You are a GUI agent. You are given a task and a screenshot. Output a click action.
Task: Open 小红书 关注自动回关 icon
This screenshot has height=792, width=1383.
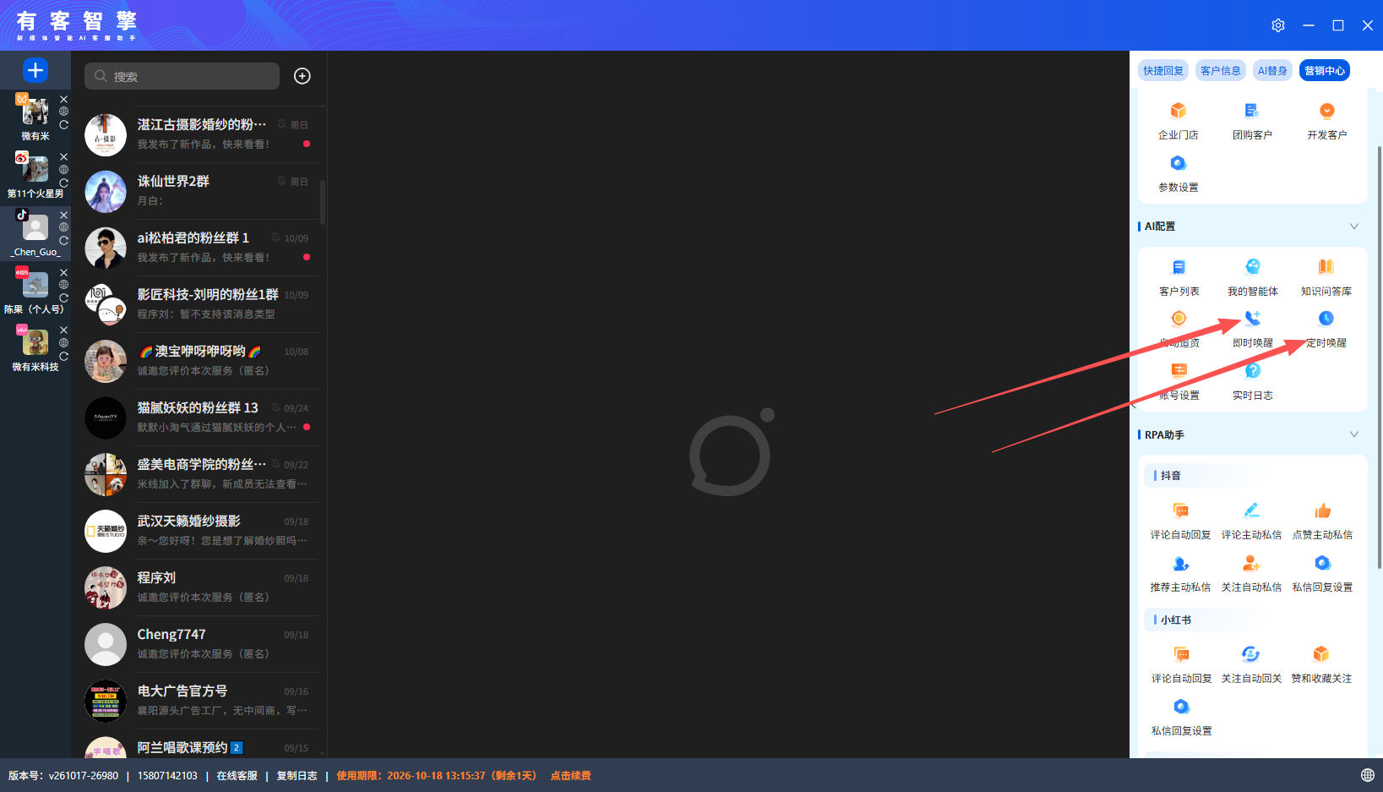[1251, 655]
